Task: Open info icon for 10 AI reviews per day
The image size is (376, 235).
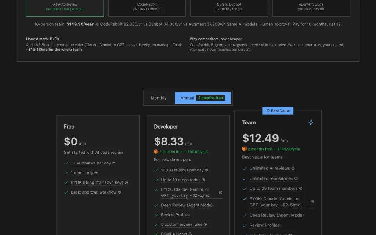Action: [114, 163]
